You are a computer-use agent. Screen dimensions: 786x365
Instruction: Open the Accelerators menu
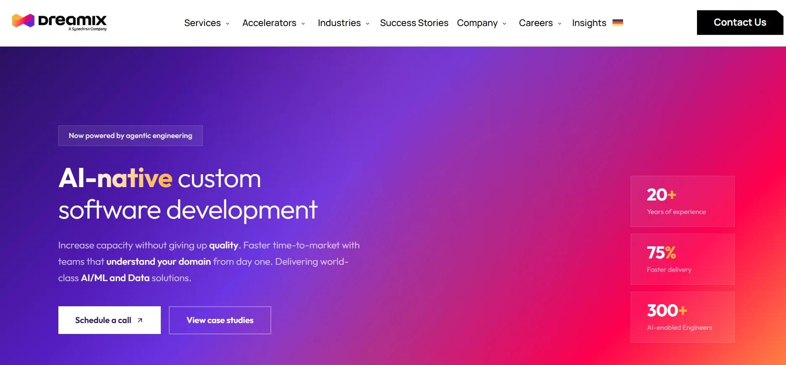(269, 23)
